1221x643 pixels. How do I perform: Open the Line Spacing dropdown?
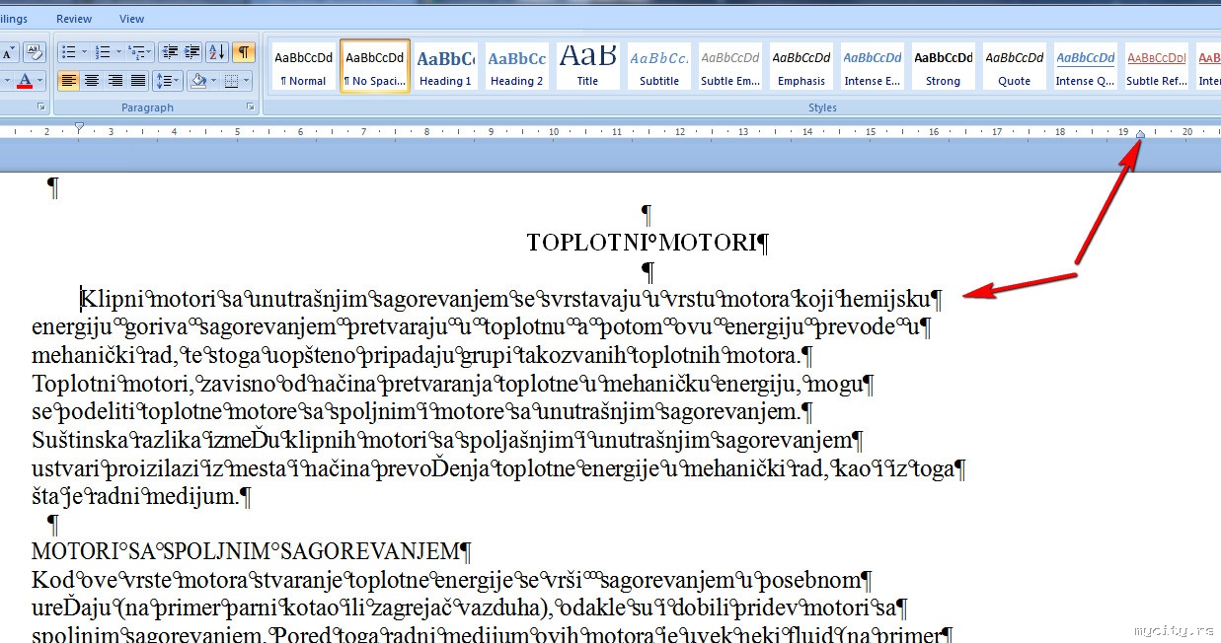pos(168,80)
